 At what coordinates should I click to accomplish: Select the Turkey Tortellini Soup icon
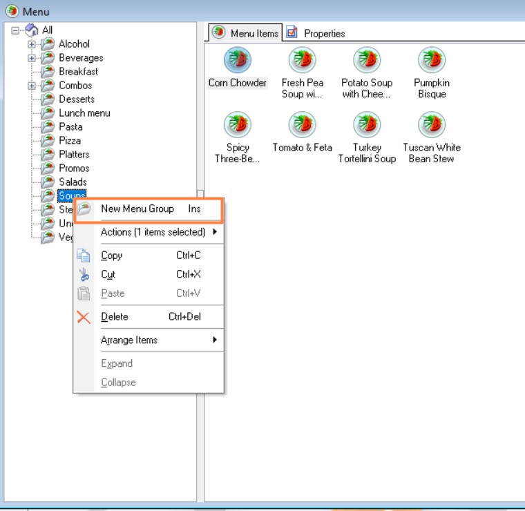pos(367,124)
